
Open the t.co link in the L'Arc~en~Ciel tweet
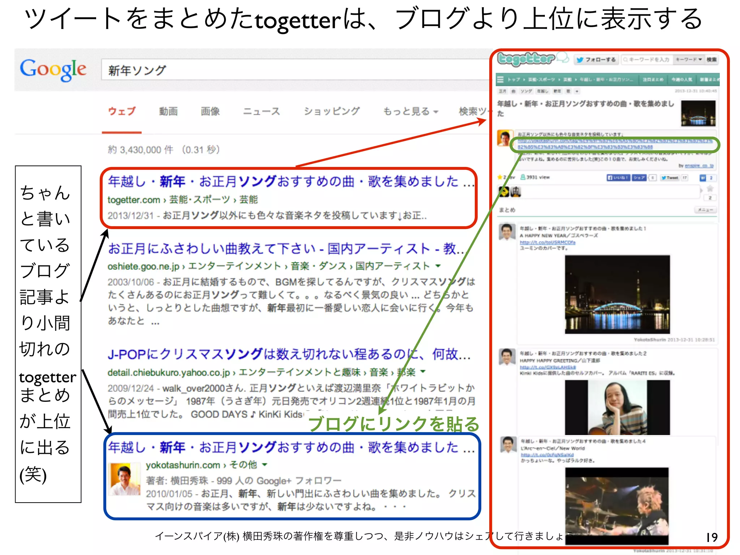pos(547,455)
